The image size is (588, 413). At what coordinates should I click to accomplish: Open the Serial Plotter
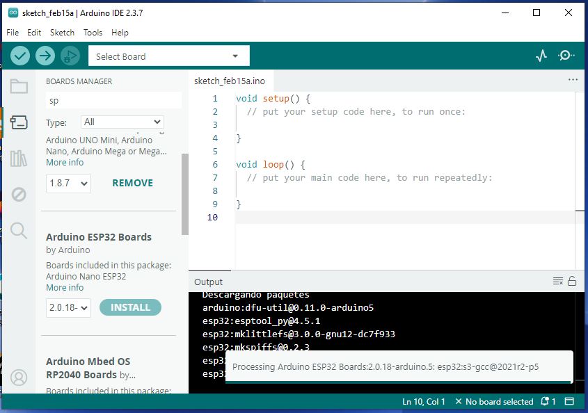pyautogui.click(x=541, y=54)
